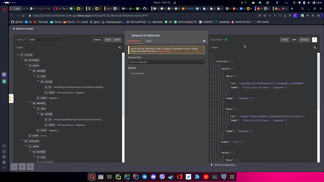Switch output view to Table

pyautogui.click(x=285, y=39)
